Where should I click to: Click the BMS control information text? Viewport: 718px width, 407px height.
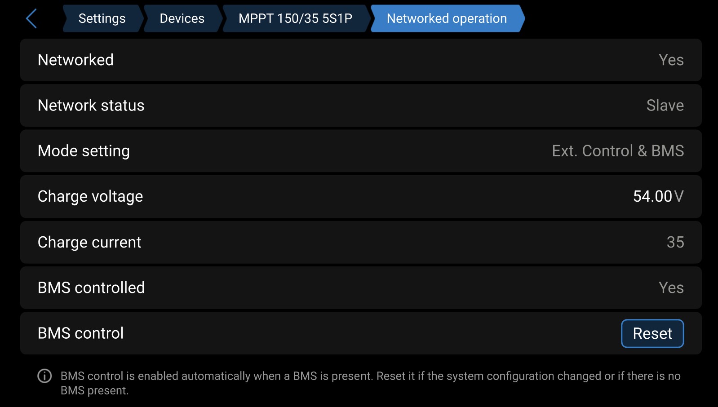pyautogui.click(x=370, y=383)
